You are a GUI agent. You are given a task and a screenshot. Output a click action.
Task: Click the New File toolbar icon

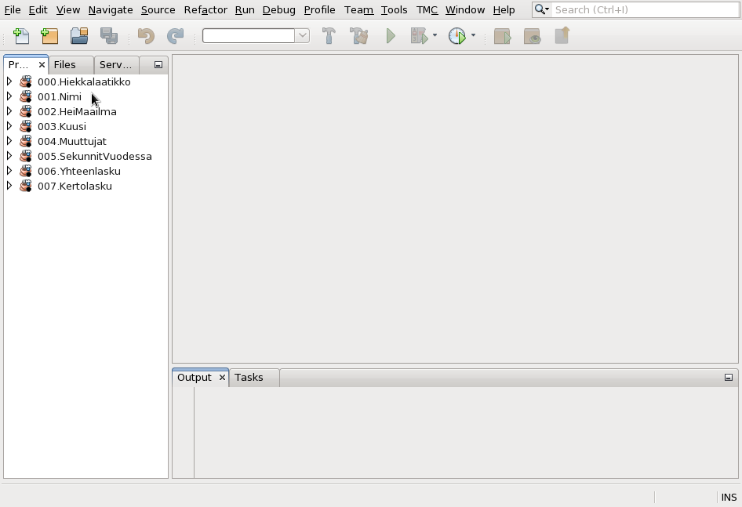pos(21,36)
